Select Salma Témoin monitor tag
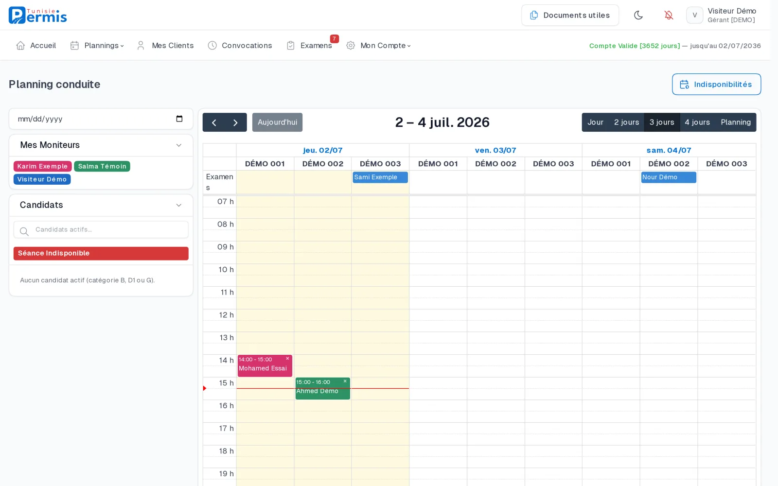 102,166
